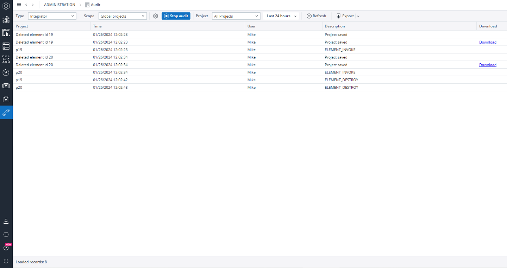Open the Scope dropdown with Global projects

click(x=122, y=16)
